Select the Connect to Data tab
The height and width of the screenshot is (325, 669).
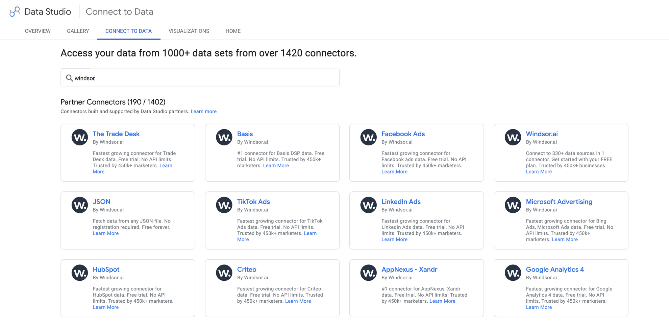click(128, 31)
